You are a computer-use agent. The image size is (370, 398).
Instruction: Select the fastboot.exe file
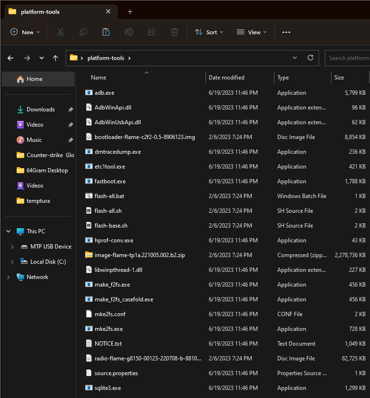click(x=110, y=181)
